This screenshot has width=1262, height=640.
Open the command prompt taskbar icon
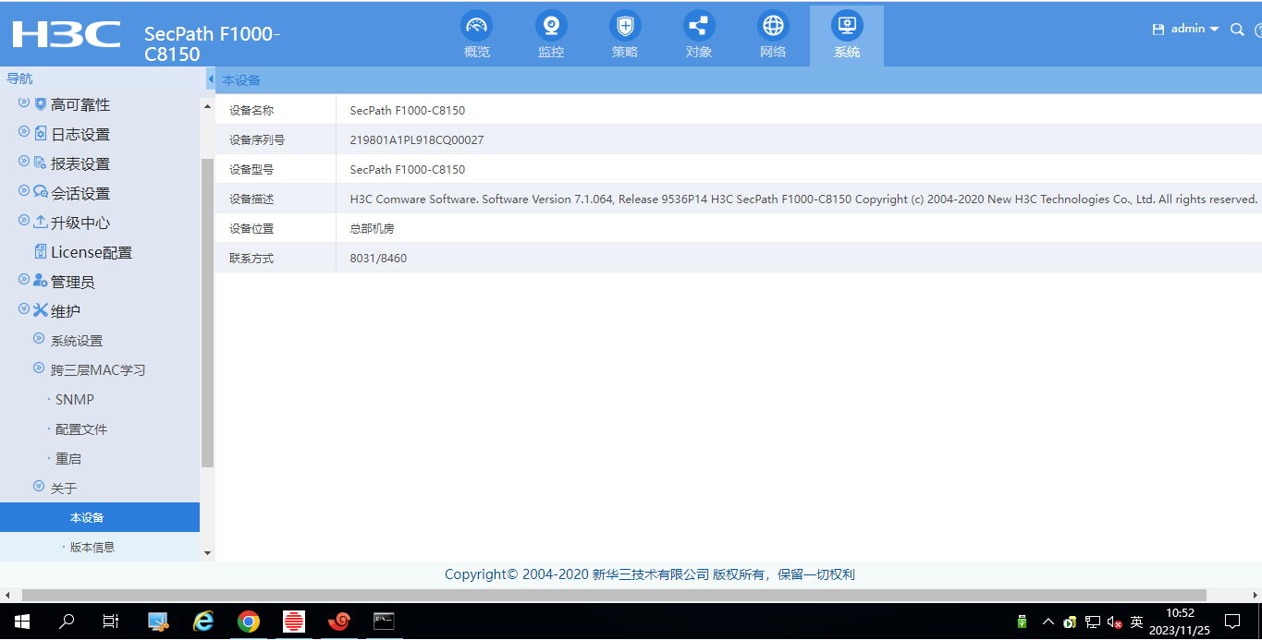click(385, 622)
